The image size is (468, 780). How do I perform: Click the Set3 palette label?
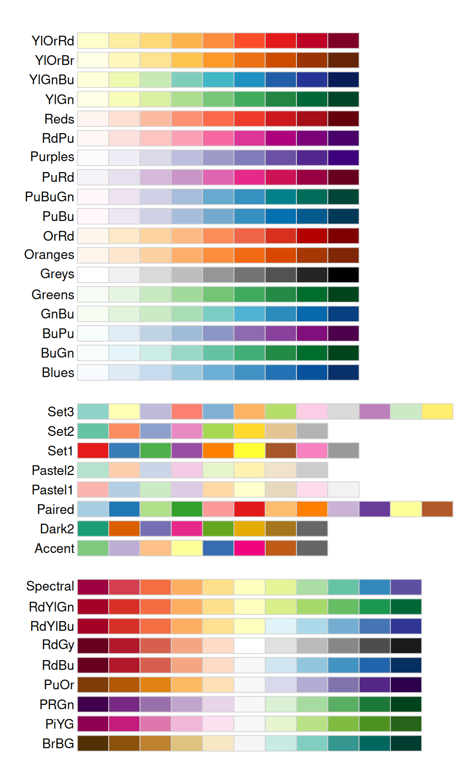click(60, 412)
